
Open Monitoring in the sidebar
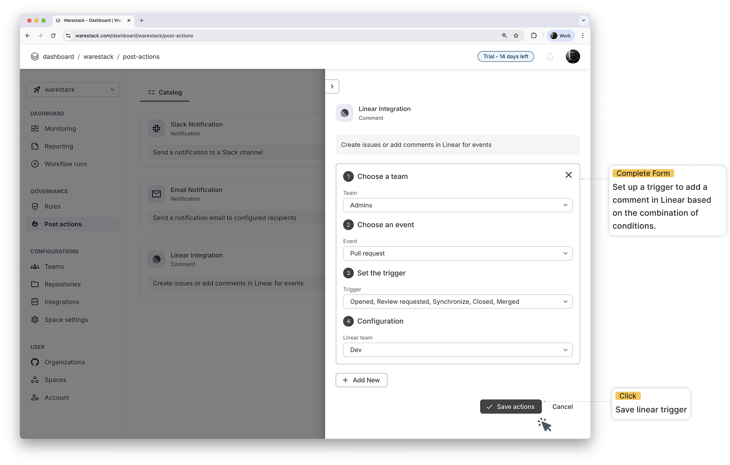coord(60,129)
